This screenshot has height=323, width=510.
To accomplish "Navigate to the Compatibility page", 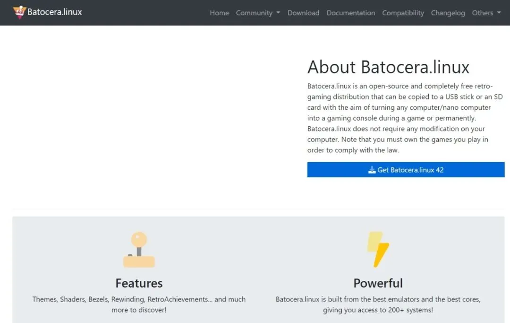I will (x=403, y=13).
